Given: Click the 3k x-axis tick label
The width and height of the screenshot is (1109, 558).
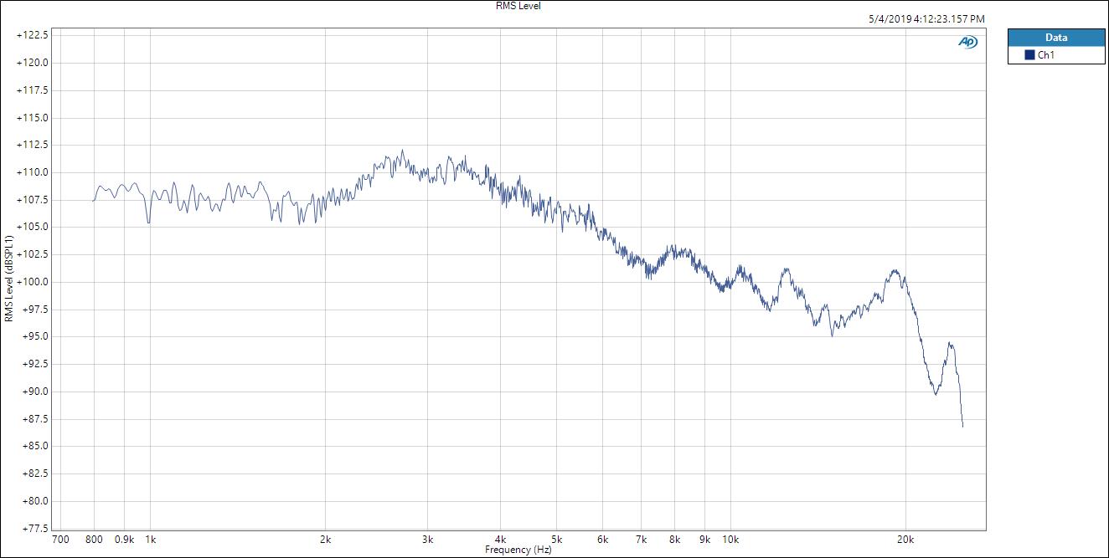Looking at the screenshot, I should coord(428,540).
